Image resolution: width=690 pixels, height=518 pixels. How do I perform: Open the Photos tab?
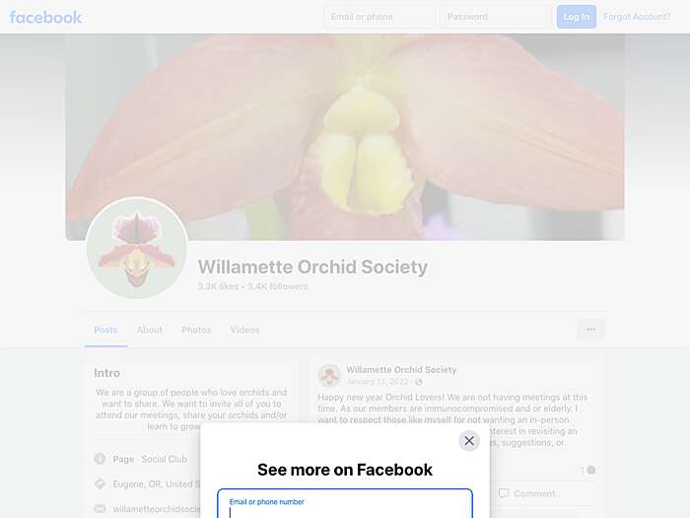click(x=196, y=330)
